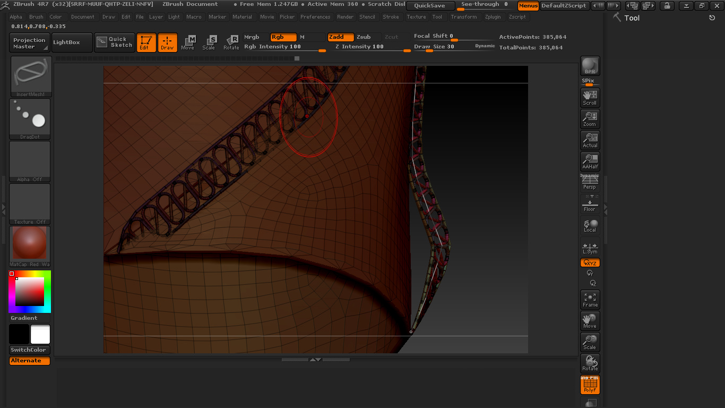
Task: Click the Frame mesh icon
Action: coord(590,300)
